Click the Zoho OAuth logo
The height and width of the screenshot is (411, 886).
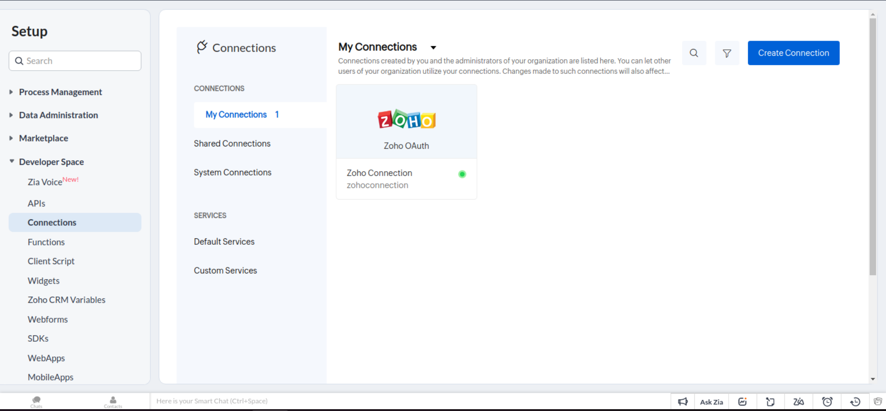pyautogui.click(x=406, y=120)
